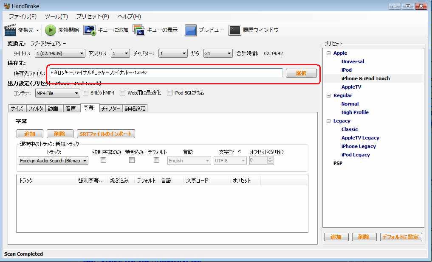Image resolution: width=432 pixels, height=262 pixels.
Task: Open the 履歴ウィンドウ activity log icon
Action: click(235, 30)
